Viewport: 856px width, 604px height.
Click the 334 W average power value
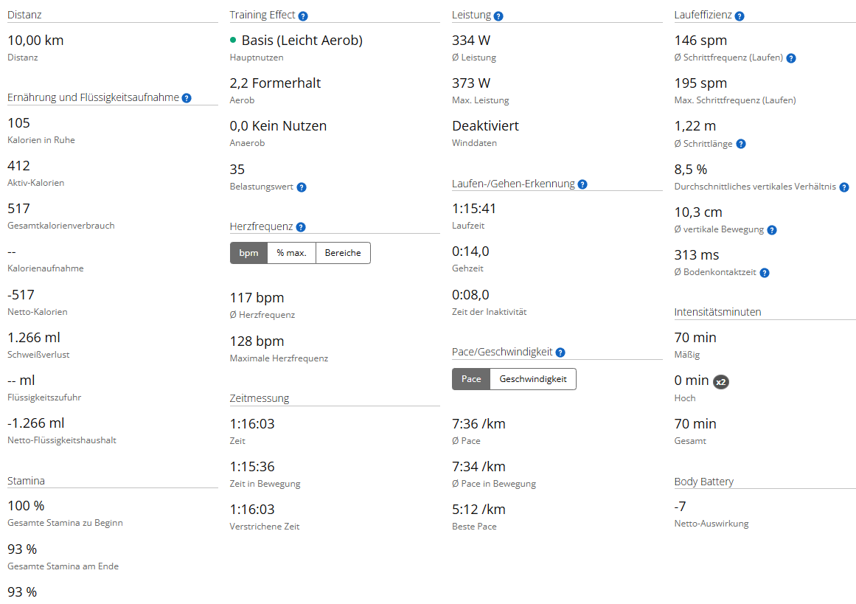(471, 41)
